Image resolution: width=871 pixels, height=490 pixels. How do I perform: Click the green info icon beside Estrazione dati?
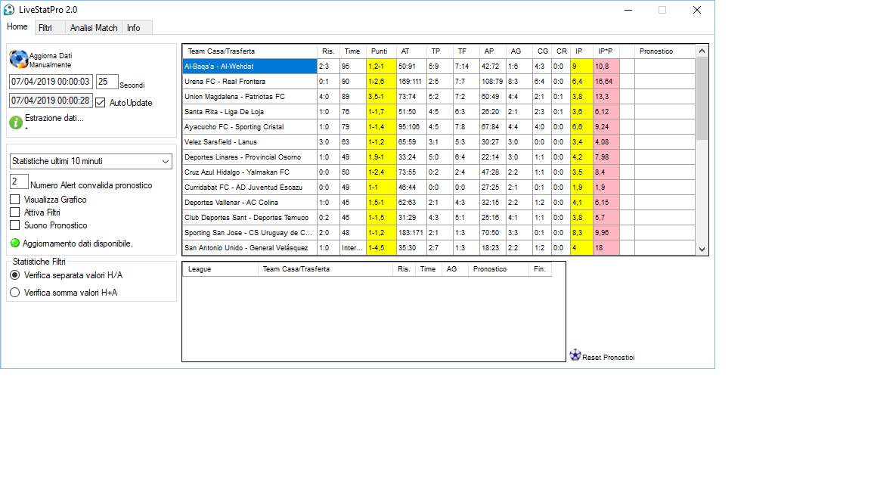pyautogui.click(x=16, y=122)
